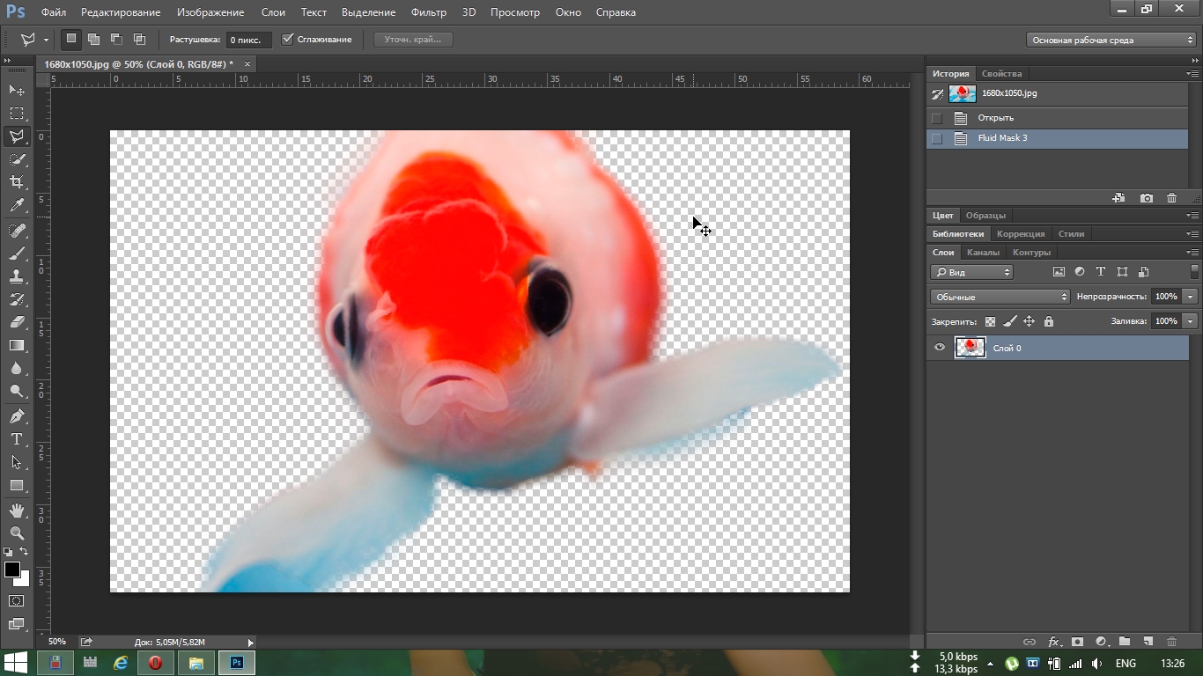Screen dimensions: 1203x676
Task: Select the Horizontal Type tool
Action: 17,439
